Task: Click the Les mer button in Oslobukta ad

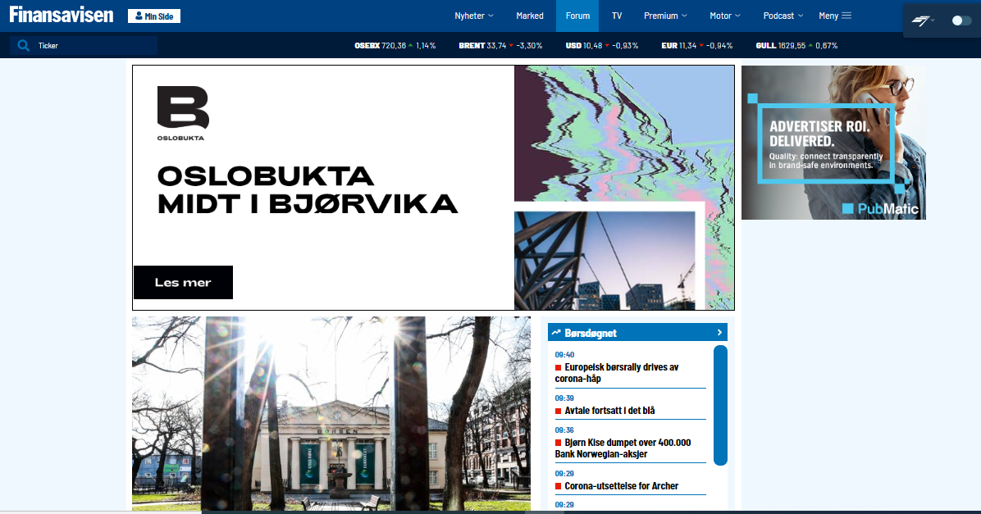Action: tap(183, 283)
